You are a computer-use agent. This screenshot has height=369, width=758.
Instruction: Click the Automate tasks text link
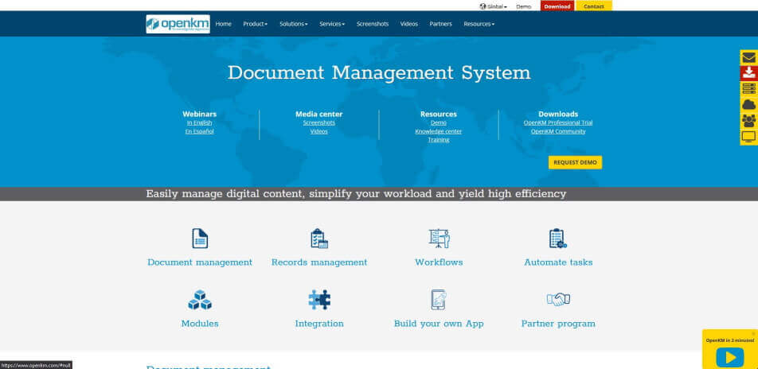tap(558, 262)
